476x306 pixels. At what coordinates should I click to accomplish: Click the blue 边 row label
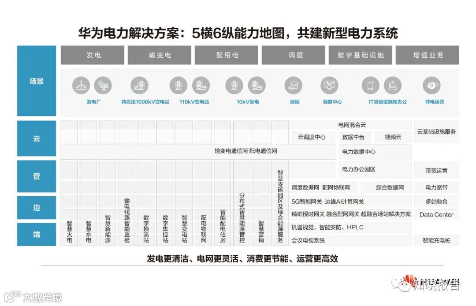click(x=37, y=208)
